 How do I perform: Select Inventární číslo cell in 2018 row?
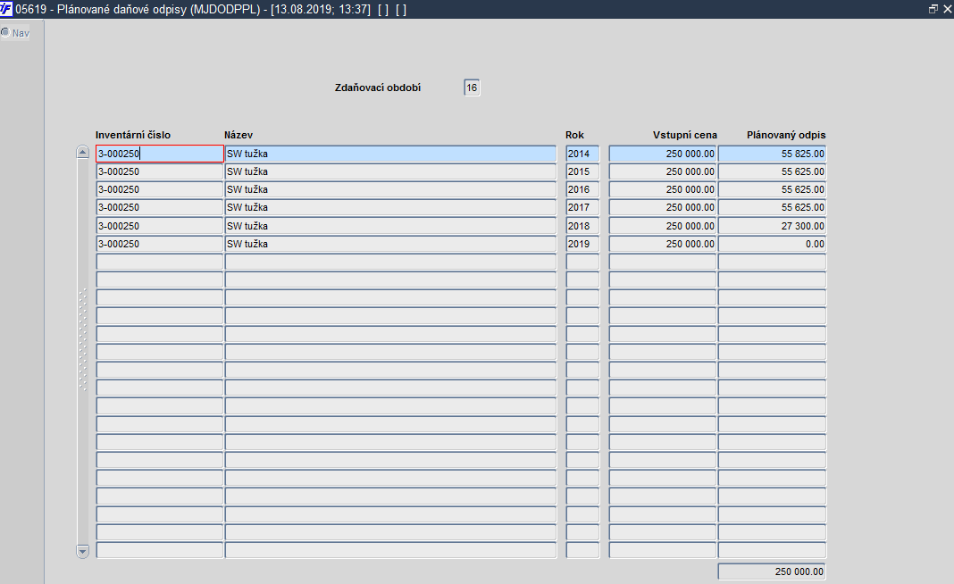pyautogui.click(x=160, y=226)
